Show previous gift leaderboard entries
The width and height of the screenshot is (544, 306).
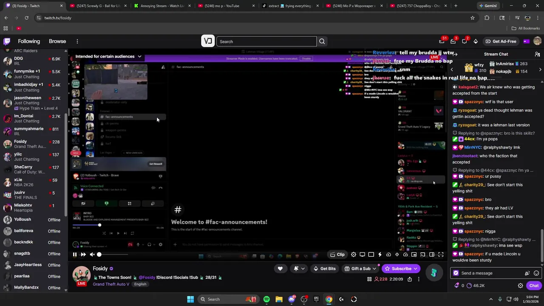click(452, 69)
